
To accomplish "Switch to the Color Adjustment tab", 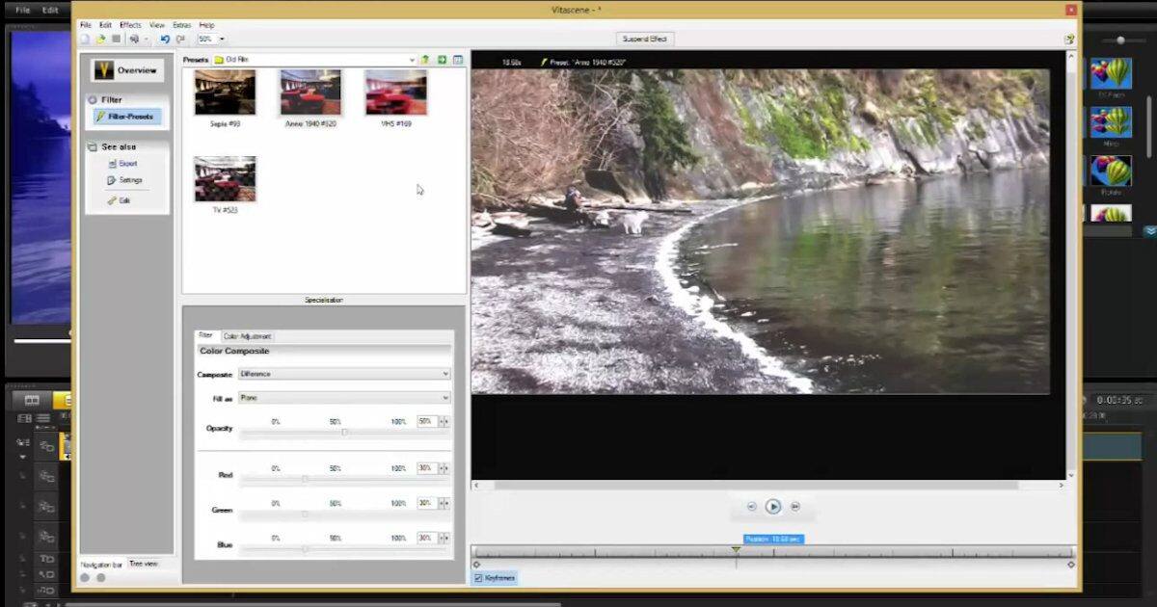I will pyautogui.click(x=249, y=335).
